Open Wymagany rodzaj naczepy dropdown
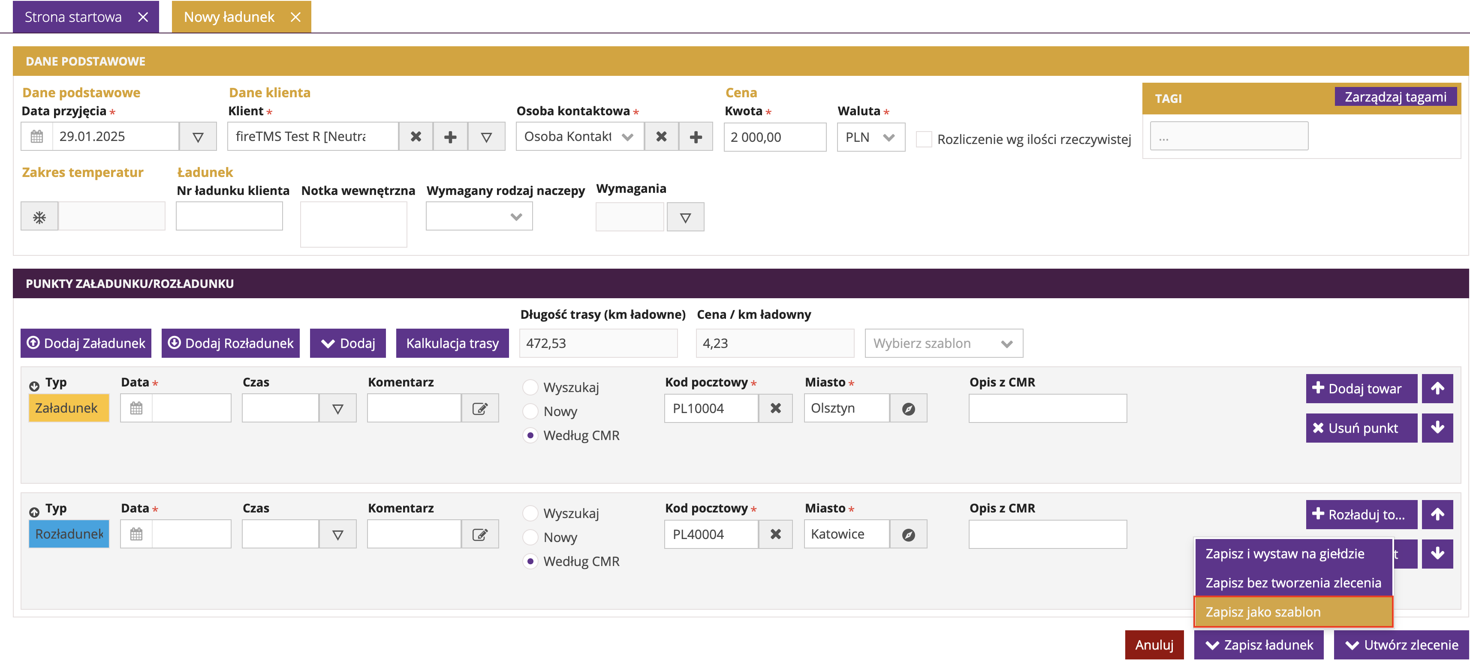Screen dimensions: 1470x671 (x=479, y=217)
